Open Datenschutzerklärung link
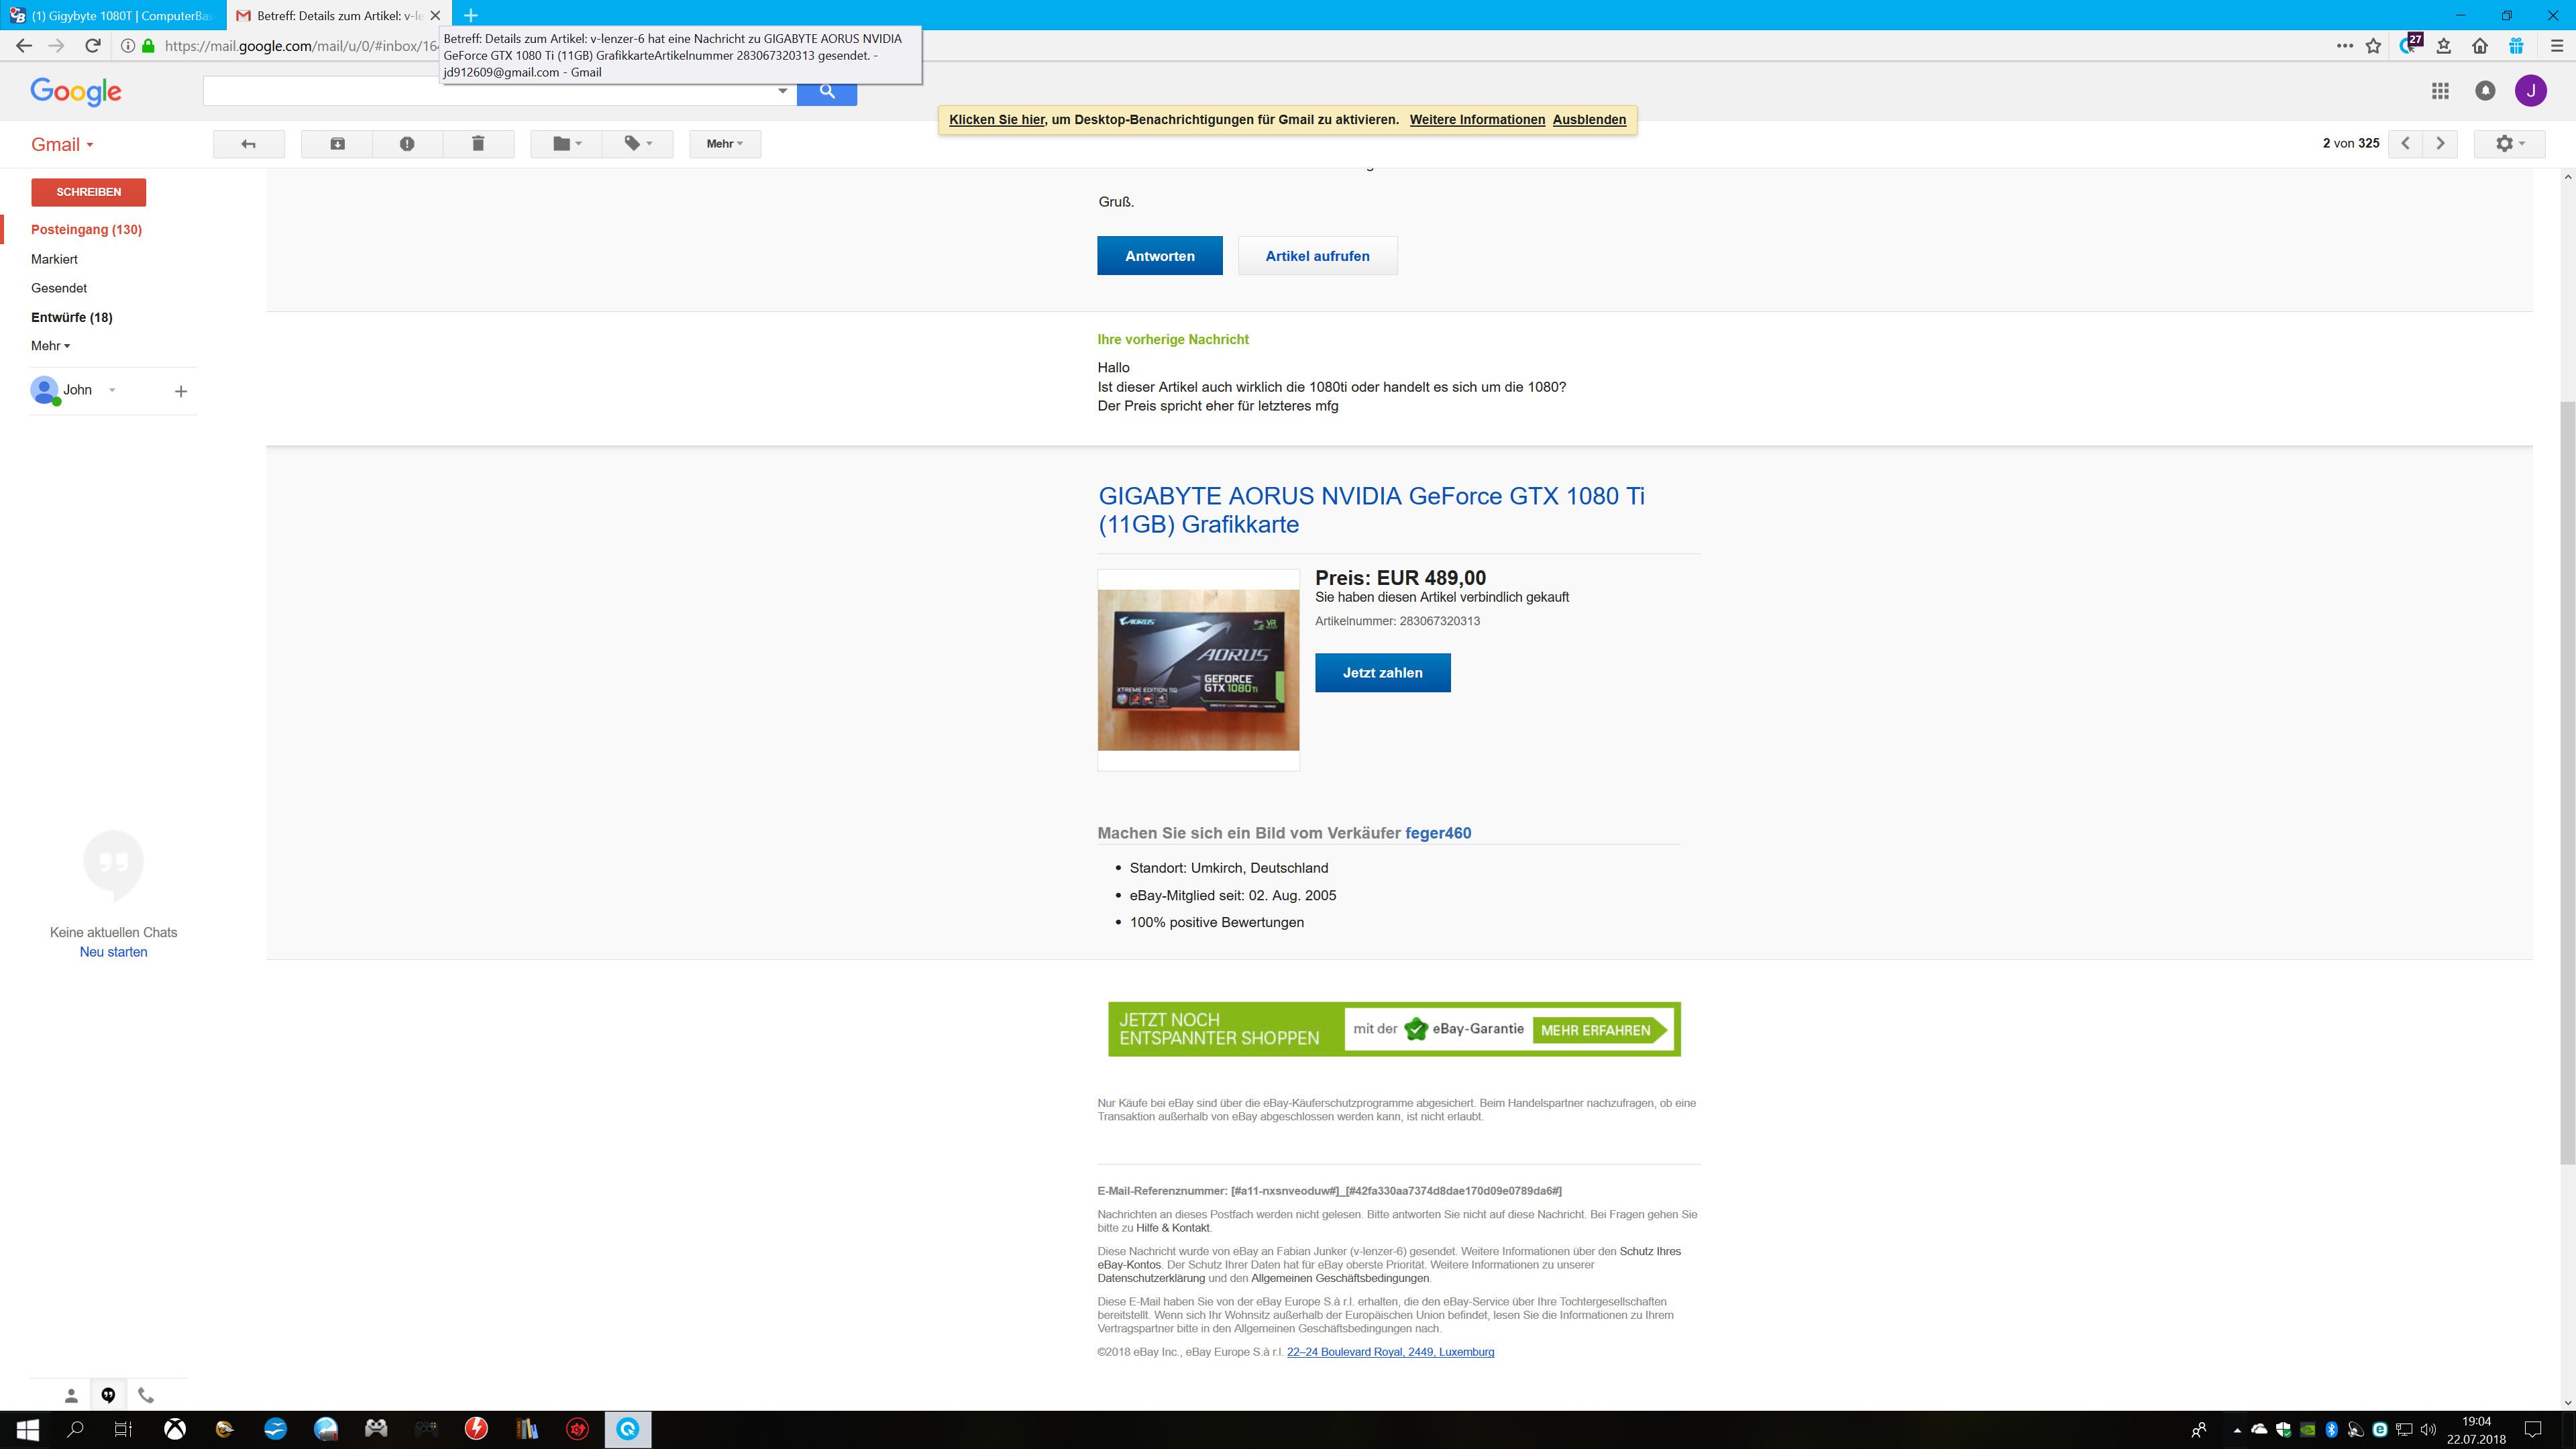The height and width of the screenshot is (1449, 2576). (x=1151, y=1278)
